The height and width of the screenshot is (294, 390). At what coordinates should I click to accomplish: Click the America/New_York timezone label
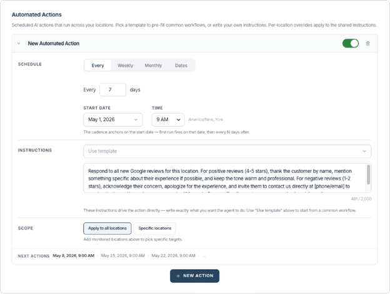click(206, 120)
